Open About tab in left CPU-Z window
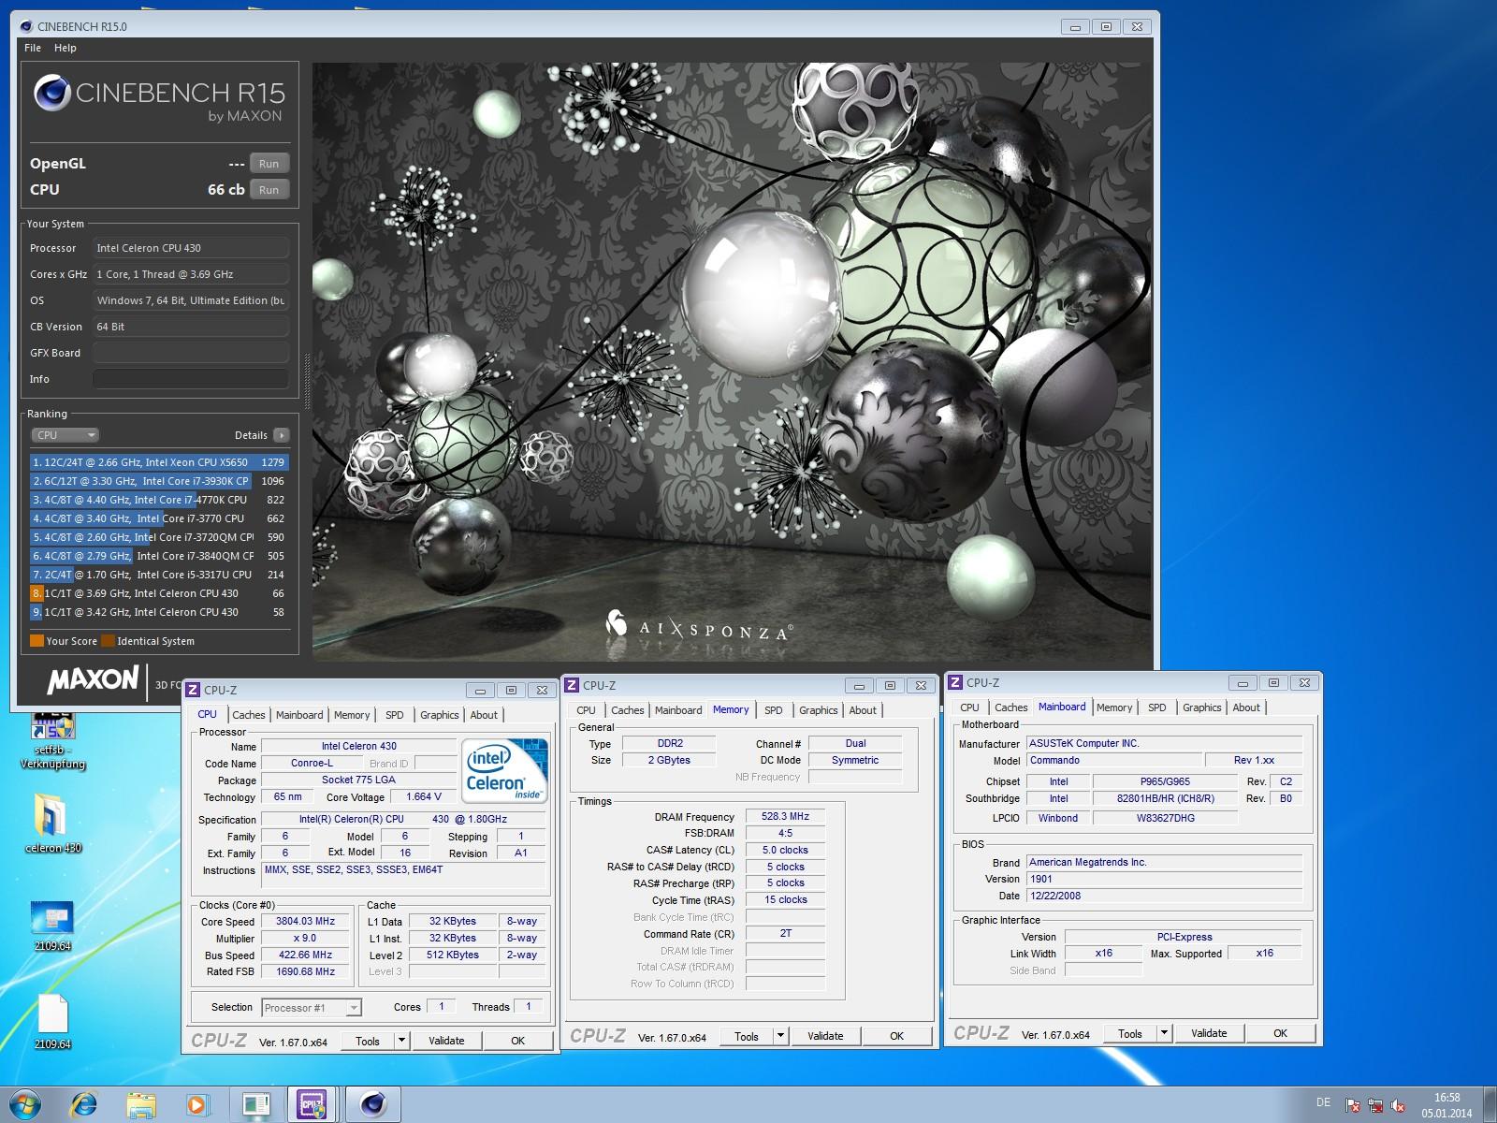 tap(484, 715)
